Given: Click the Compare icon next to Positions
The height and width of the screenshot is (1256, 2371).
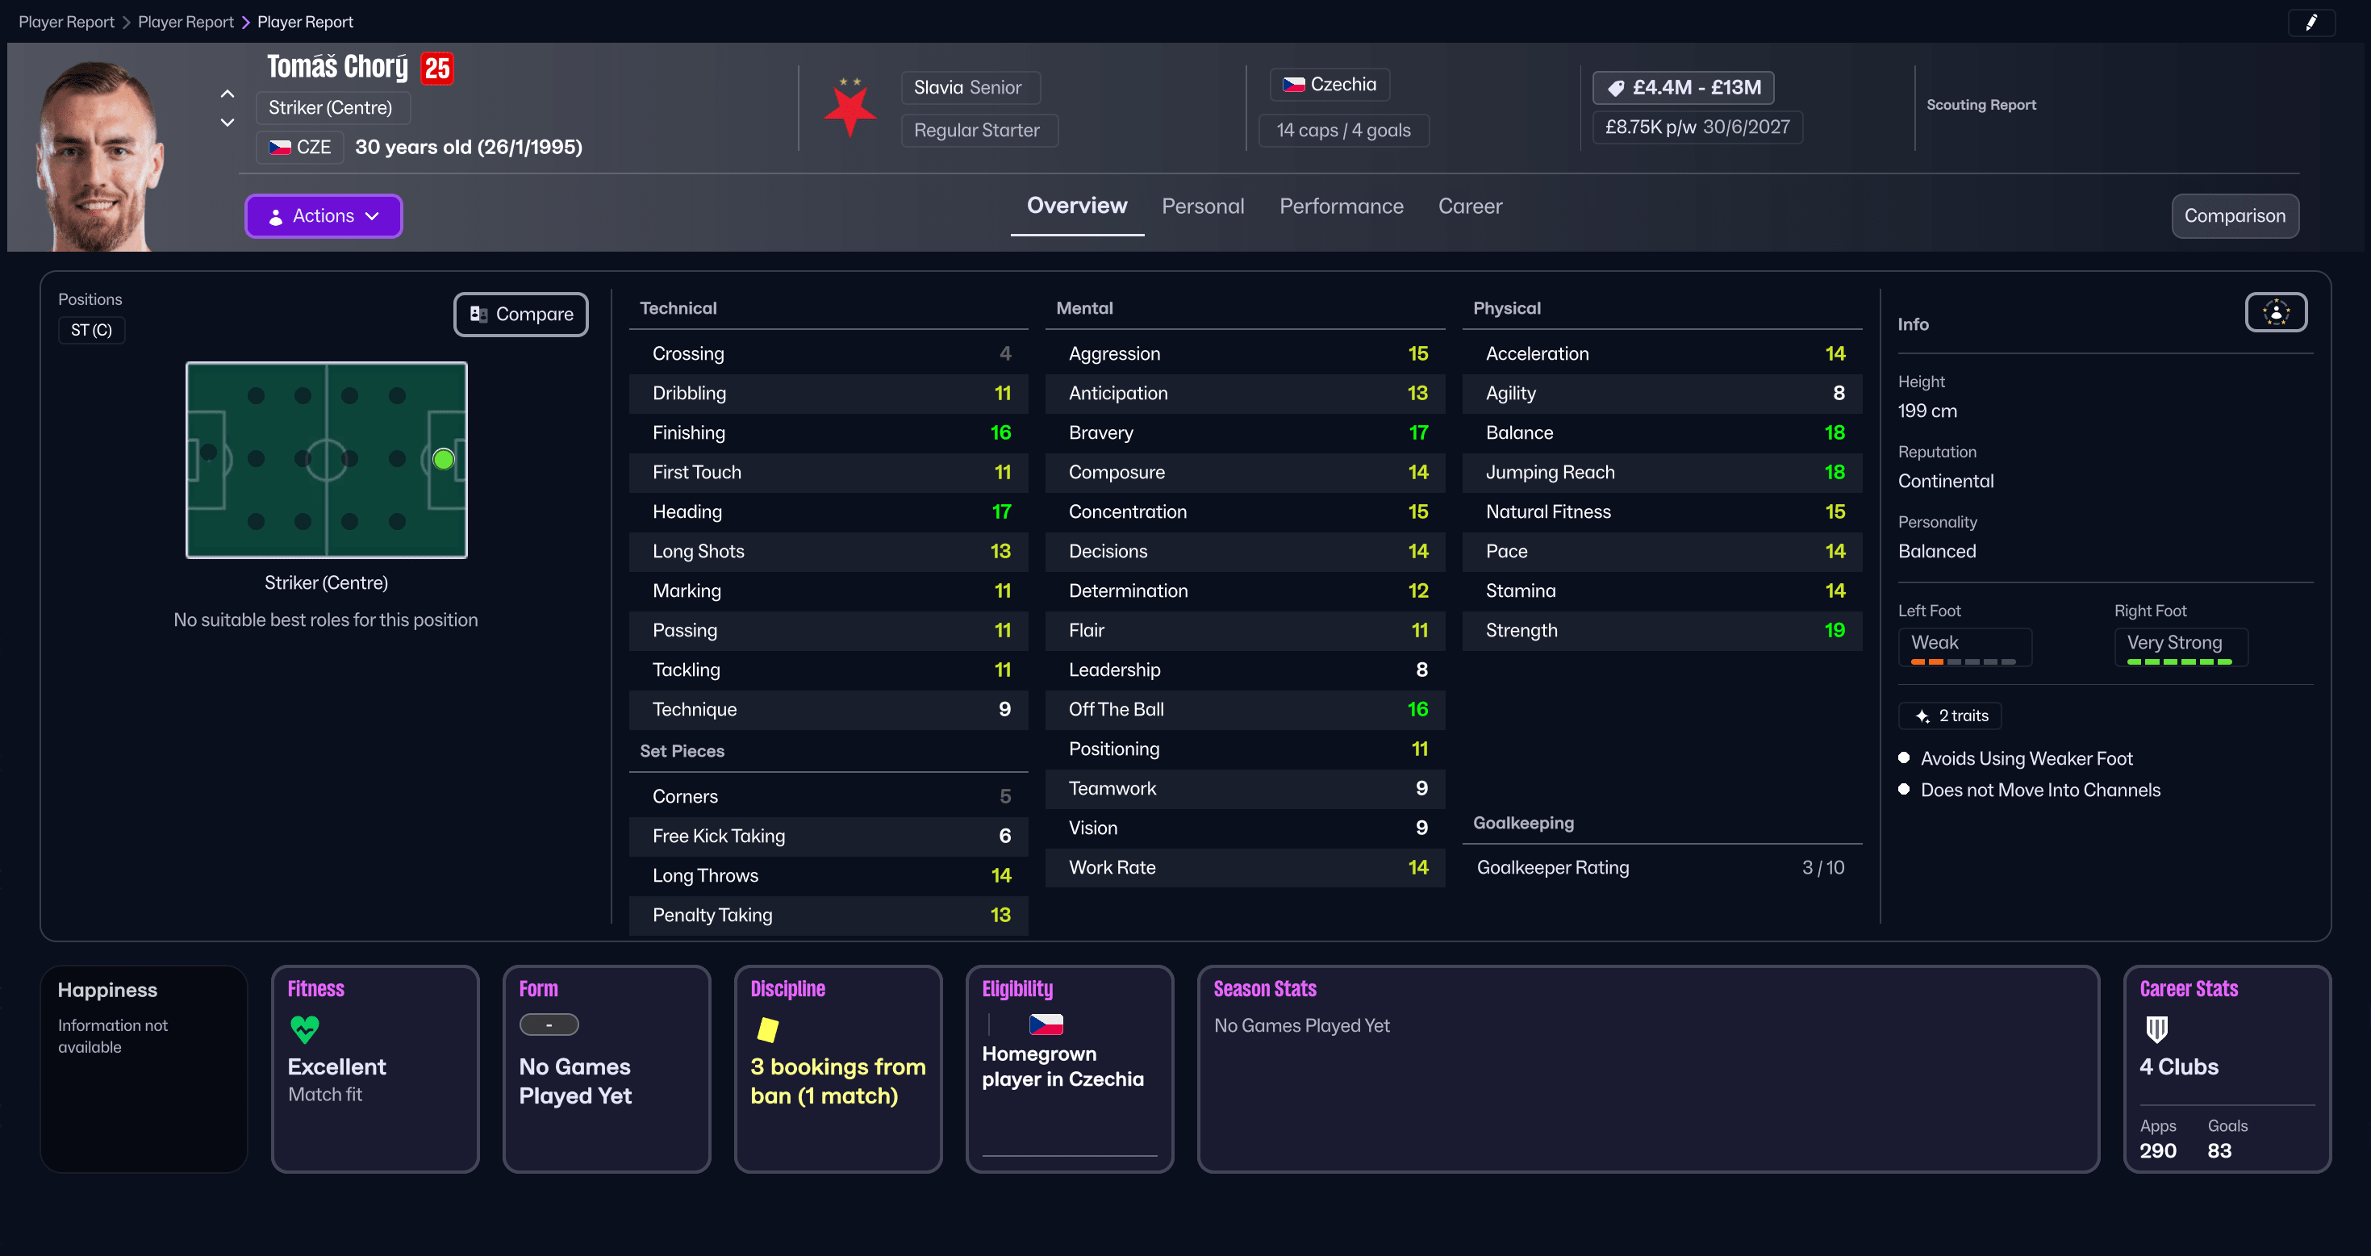Looking at the screenshot, I should tap(478, 314).
